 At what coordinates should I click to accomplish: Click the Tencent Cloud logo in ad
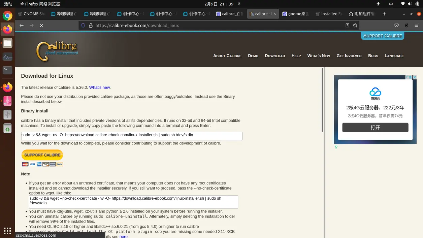[x=375, y=93]
